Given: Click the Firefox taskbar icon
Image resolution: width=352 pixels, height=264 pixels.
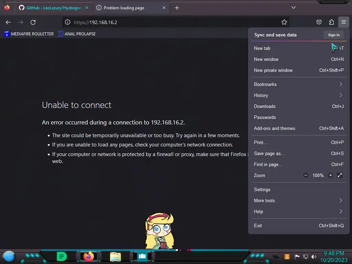Looking at the screenshot, I should [88, 256].
